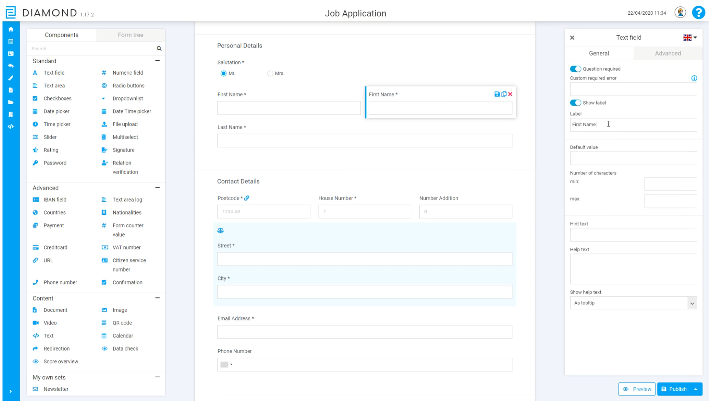This screenshot has width=711, height=403.
Task: Delete the First Name field
Action: 510,94
